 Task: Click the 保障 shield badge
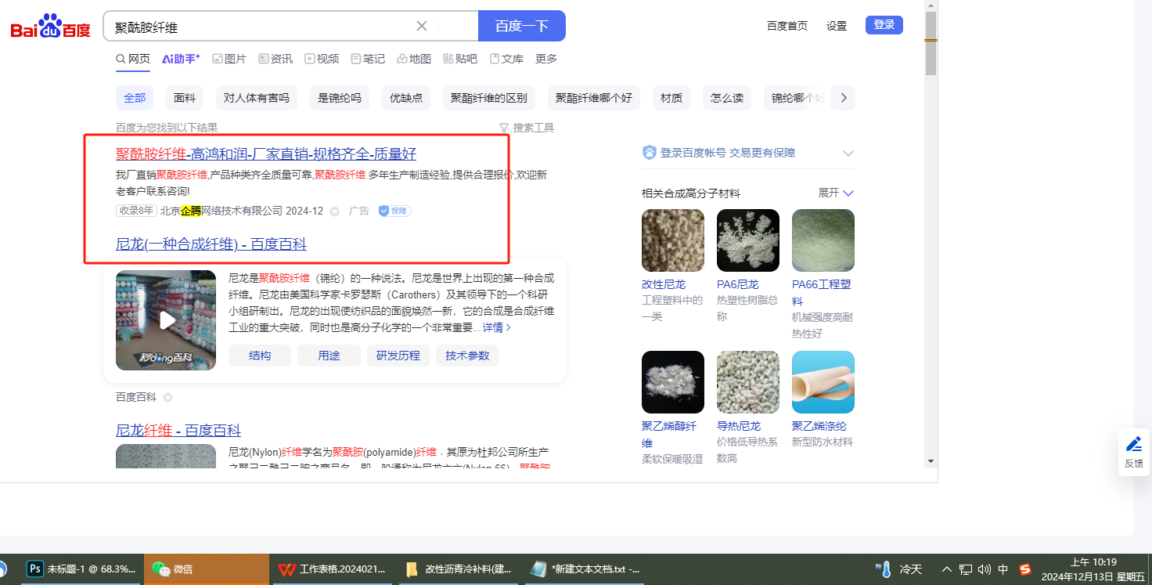click(x=394, y=211)
